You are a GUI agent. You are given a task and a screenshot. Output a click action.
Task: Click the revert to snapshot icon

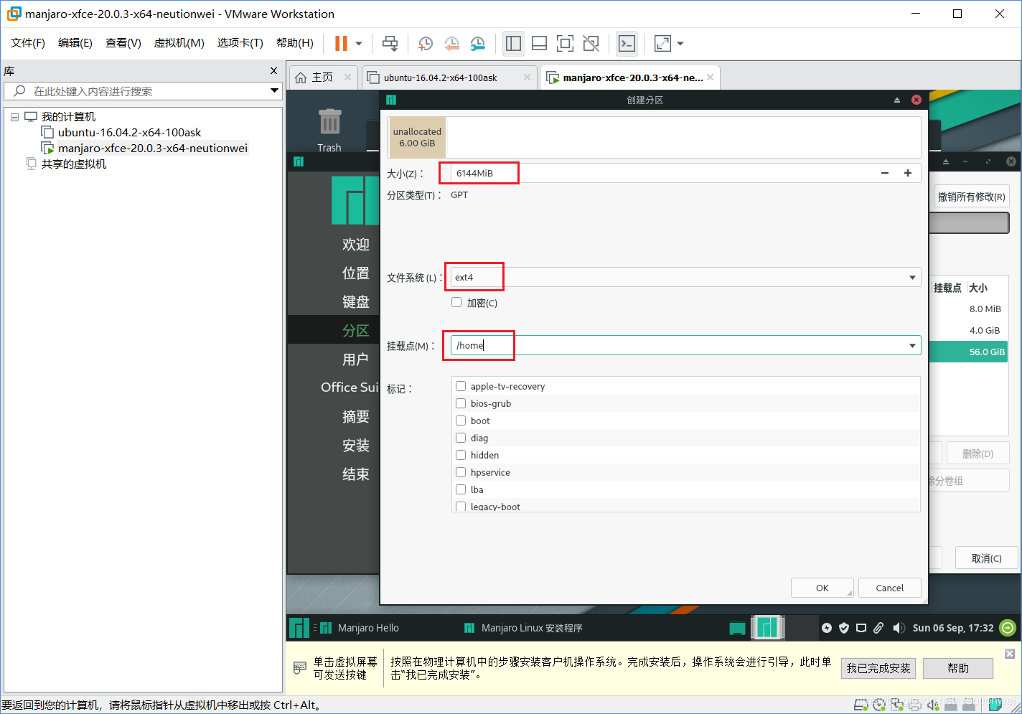pyautogui.click(x=451, y=44)
